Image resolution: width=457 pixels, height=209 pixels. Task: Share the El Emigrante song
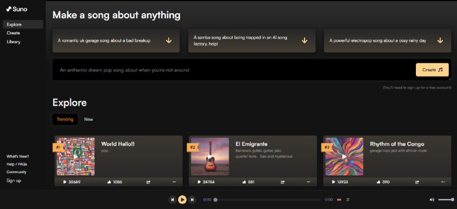282,182
